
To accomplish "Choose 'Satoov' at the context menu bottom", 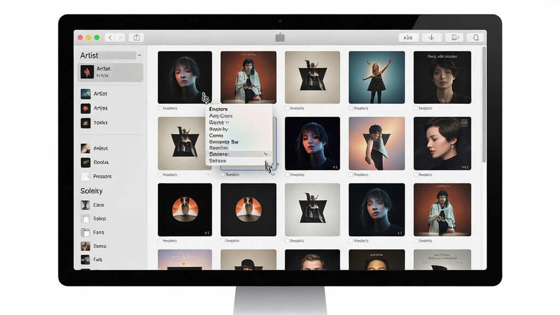I will (218, 161).
